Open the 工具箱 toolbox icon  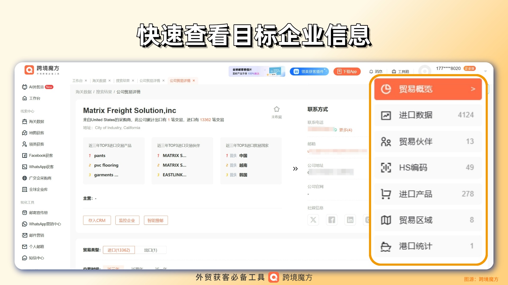pyautogui.click(x=394, y=72)
